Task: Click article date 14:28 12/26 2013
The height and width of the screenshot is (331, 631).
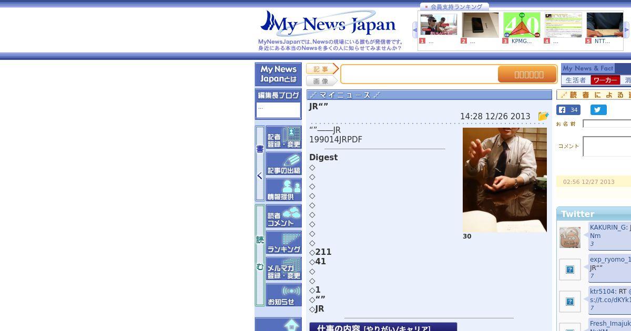Action: (x=495, y=117)
